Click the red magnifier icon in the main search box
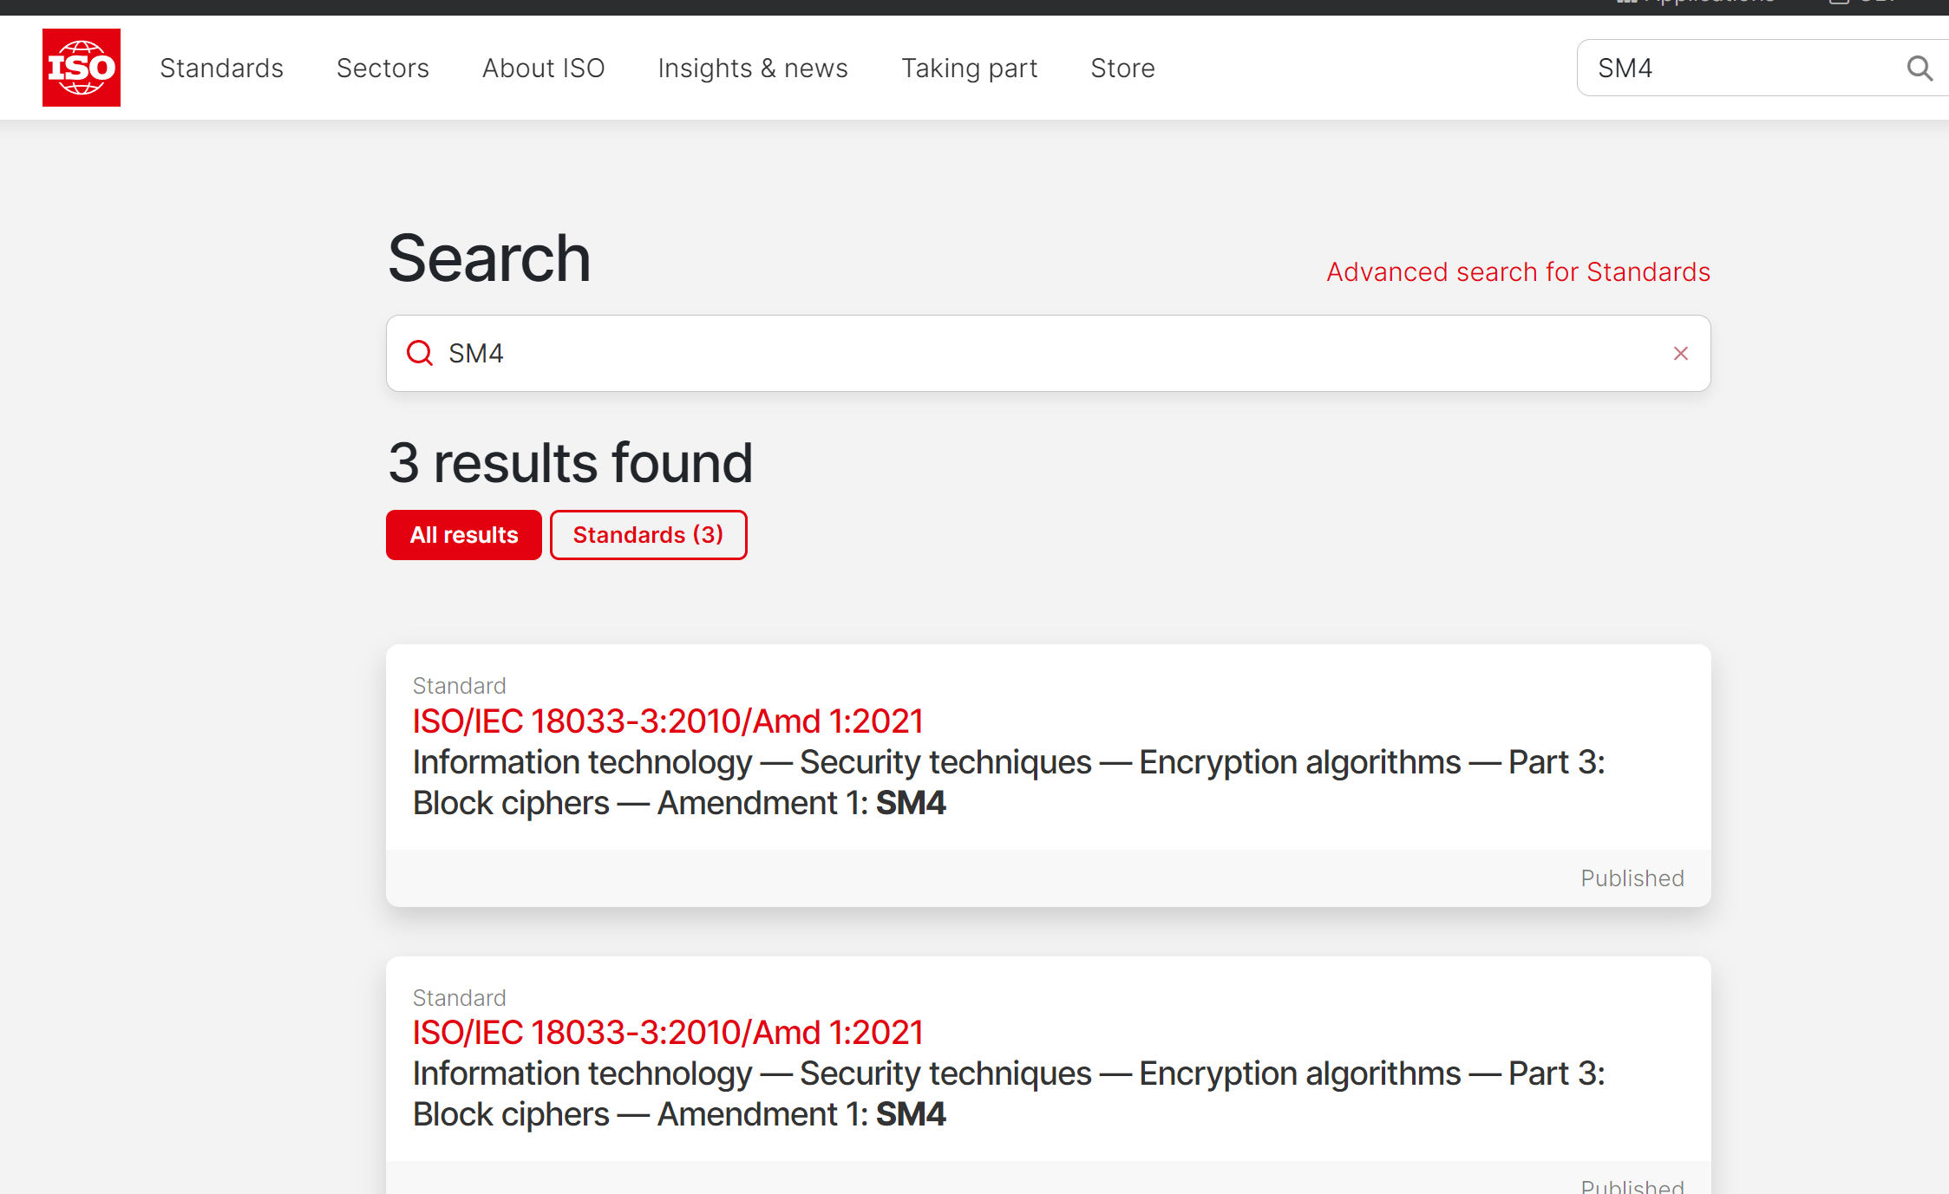The width and height of the screenshot is (1949, 1194). tap(420, 353)
